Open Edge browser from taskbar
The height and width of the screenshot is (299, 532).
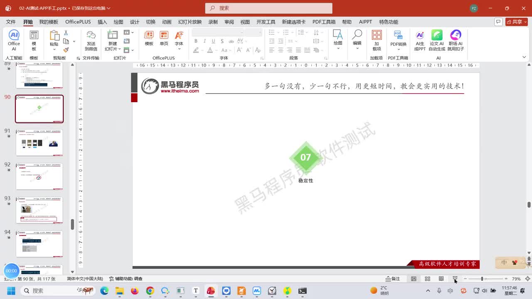pos(104,291)
